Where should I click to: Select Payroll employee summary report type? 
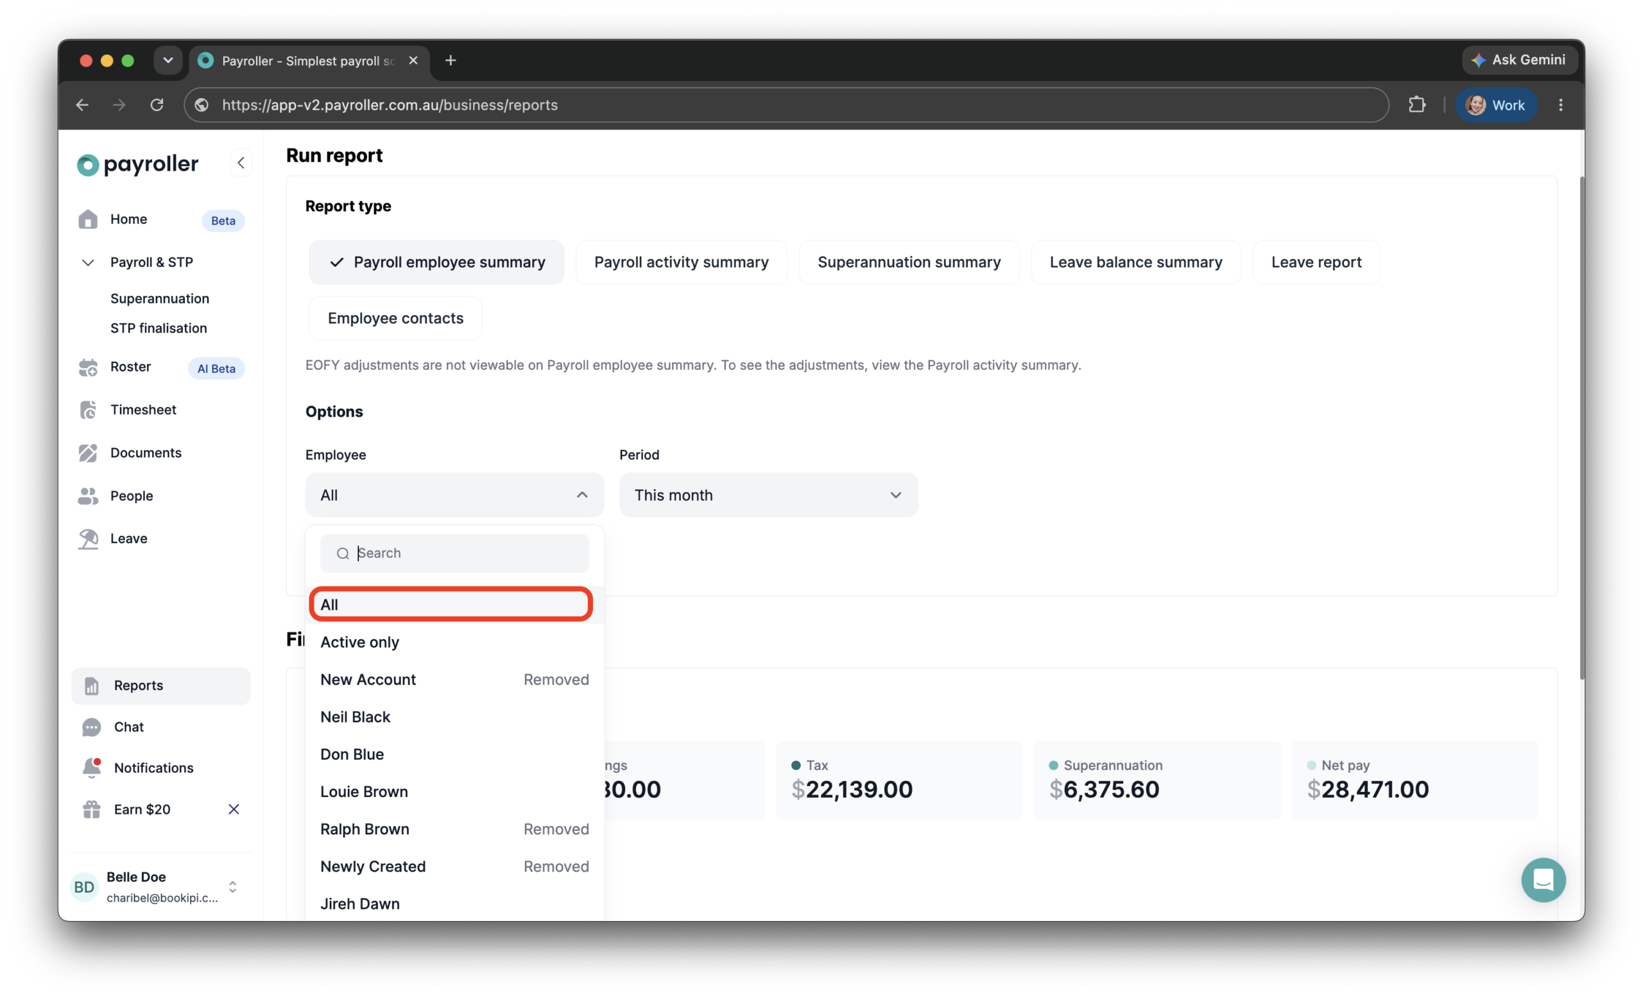point(436,262)
